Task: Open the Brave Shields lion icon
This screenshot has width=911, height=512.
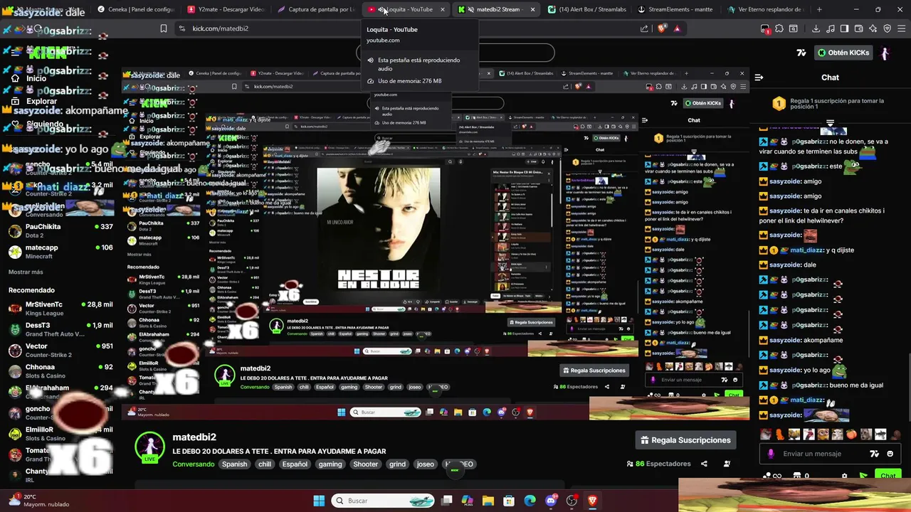Action: coord(663,28)
